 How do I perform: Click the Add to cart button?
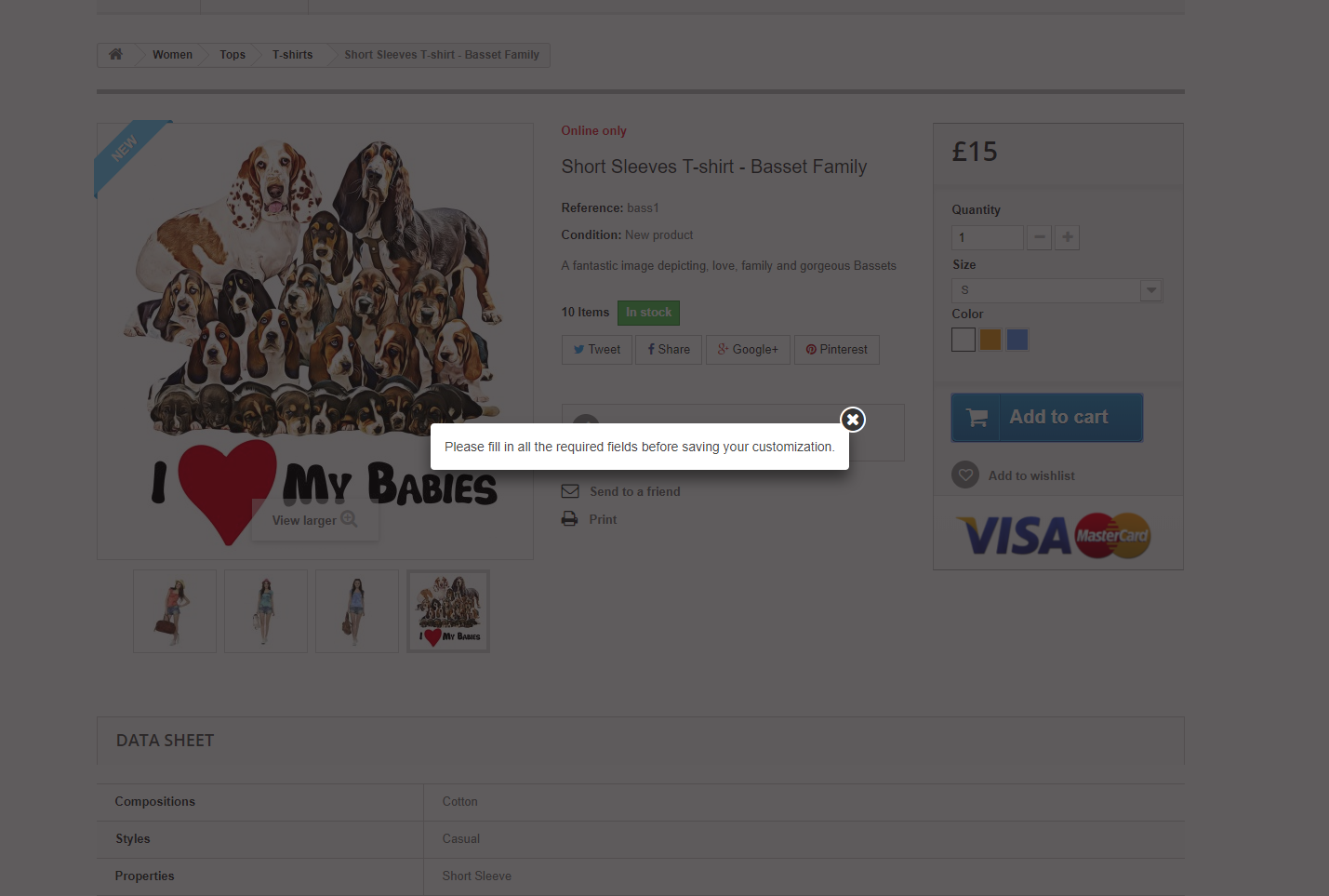1047,418
